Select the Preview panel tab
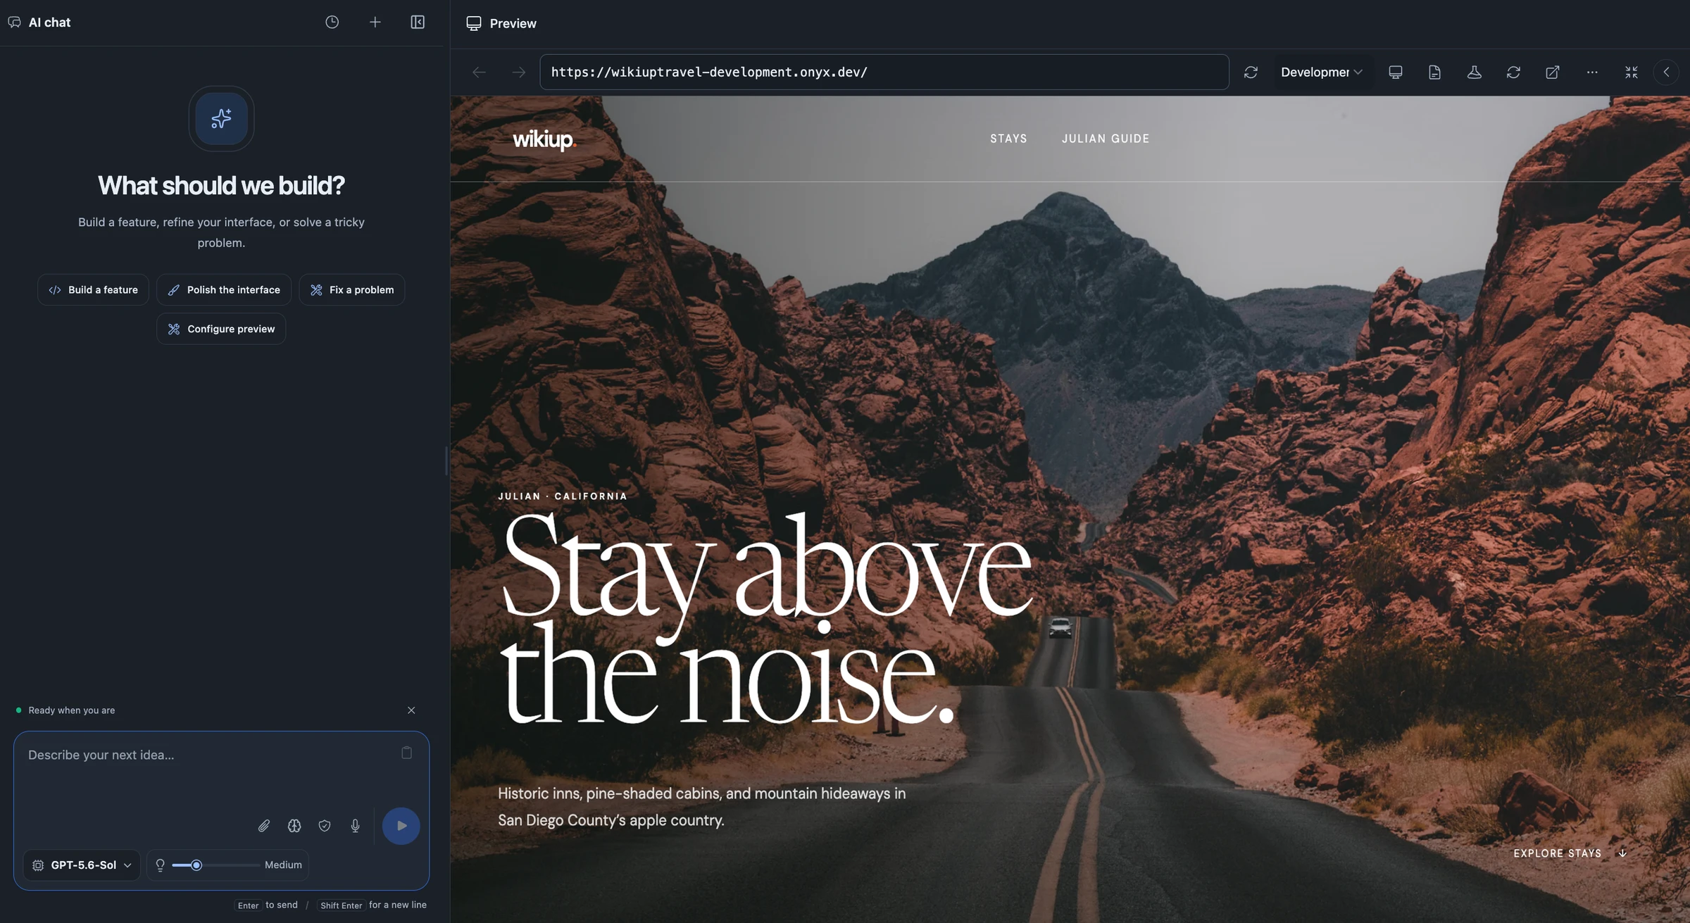The height and width of the screenshot is (923, 1690). (x=501, y=23)
